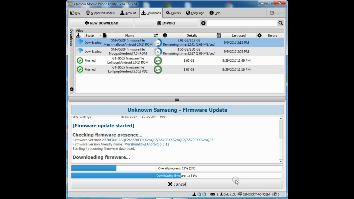
Task: Click the 8/29/2017 11:49 PM date cell
Action: (236, 61)
